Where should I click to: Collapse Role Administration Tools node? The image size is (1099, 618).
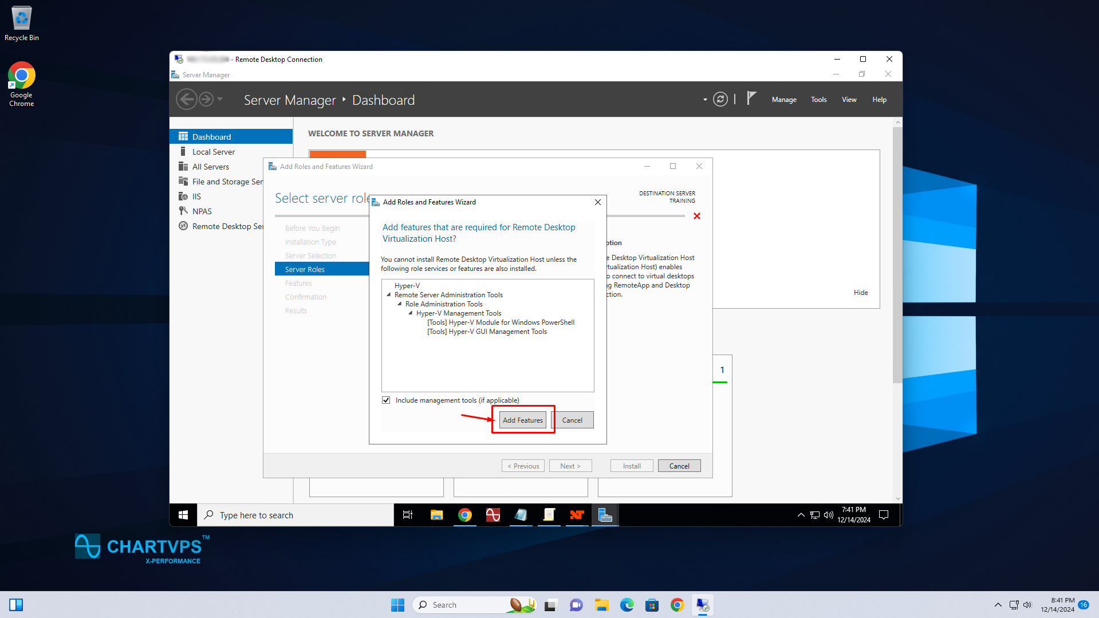[x=400, y=304]
